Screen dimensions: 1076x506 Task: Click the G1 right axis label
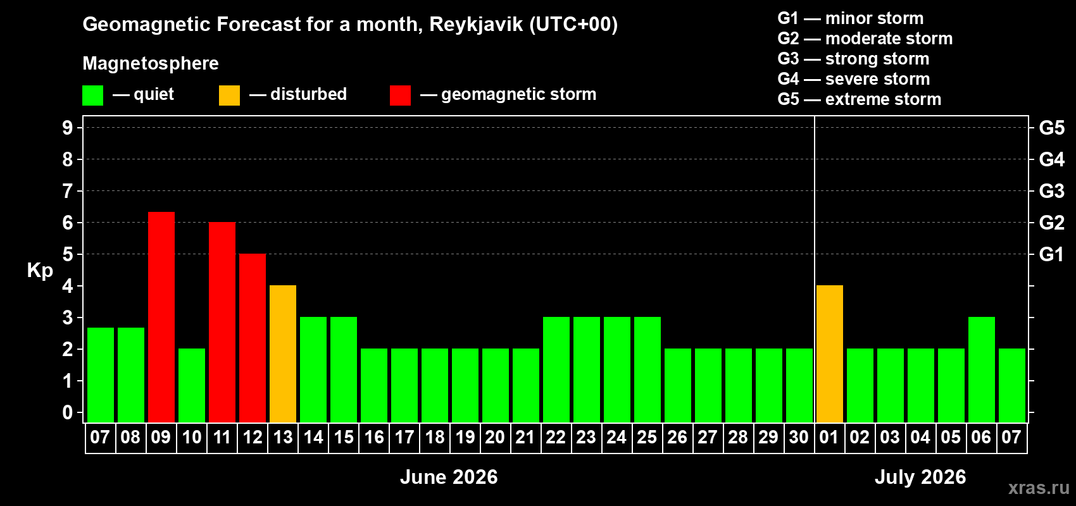[1052, 254]
